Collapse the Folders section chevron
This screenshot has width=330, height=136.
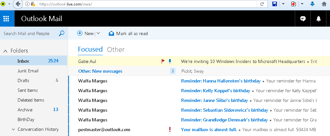coord(6,51)
